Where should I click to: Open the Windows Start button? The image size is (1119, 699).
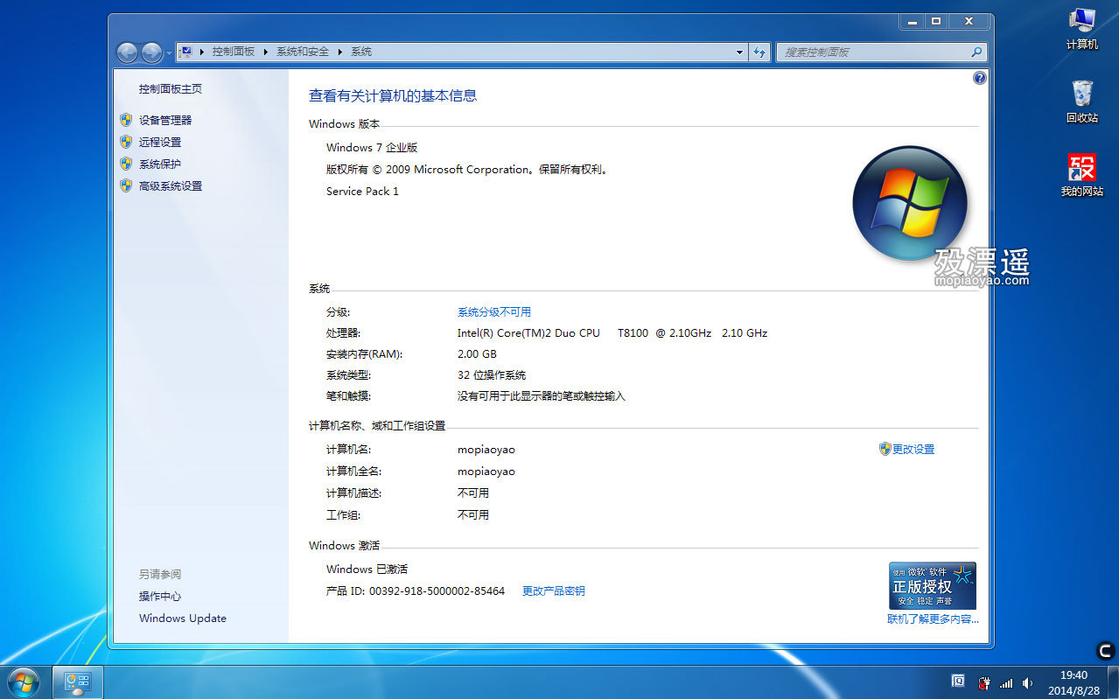(23, 682)
